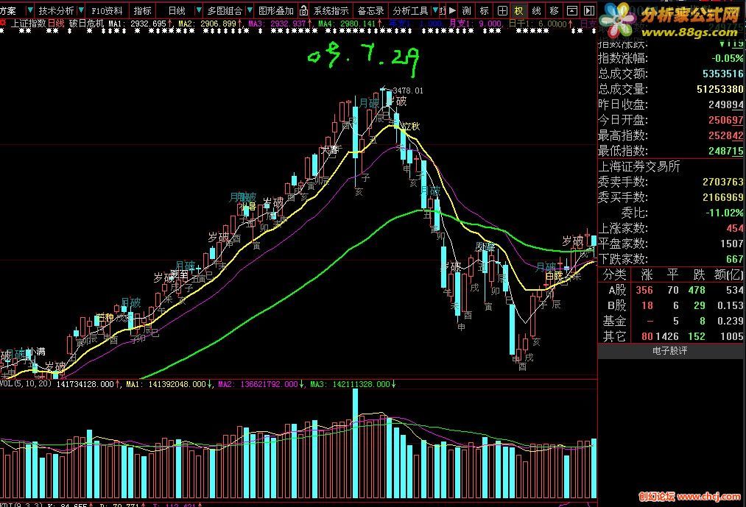746x507 pixels.
Task: Click the 上海证券交易所 heading
Action: 639,166
